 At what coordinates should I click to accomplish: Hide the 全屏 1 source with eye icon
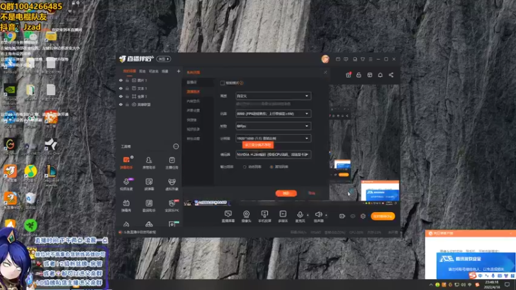click(121, 96)
